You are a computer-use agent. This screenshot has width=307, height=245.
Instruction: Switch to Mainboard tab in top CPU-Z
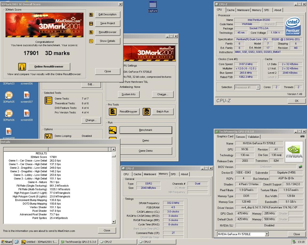(243, 10)
